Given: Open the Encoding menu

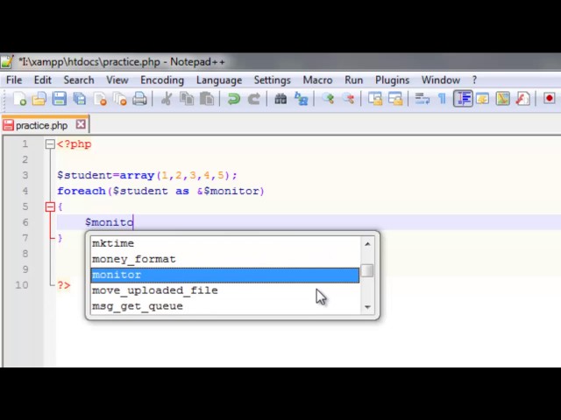Looking at the screenshot, I should click(x=162, y=80).
